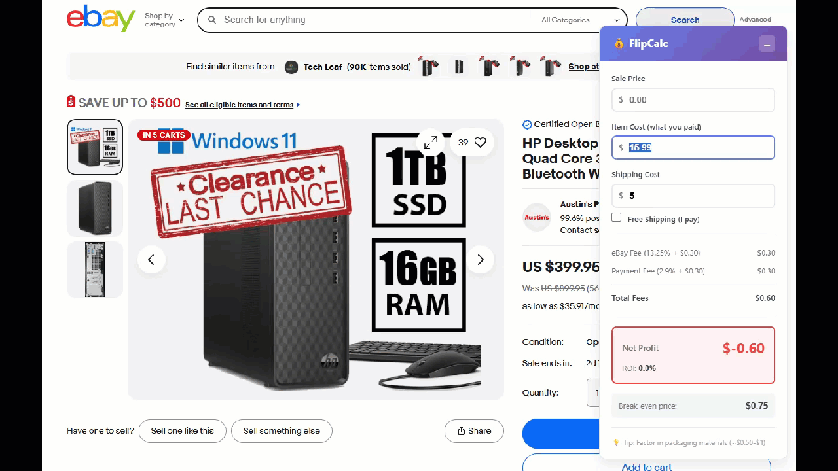
Task: Click the Search button
Action: point(685,20)
